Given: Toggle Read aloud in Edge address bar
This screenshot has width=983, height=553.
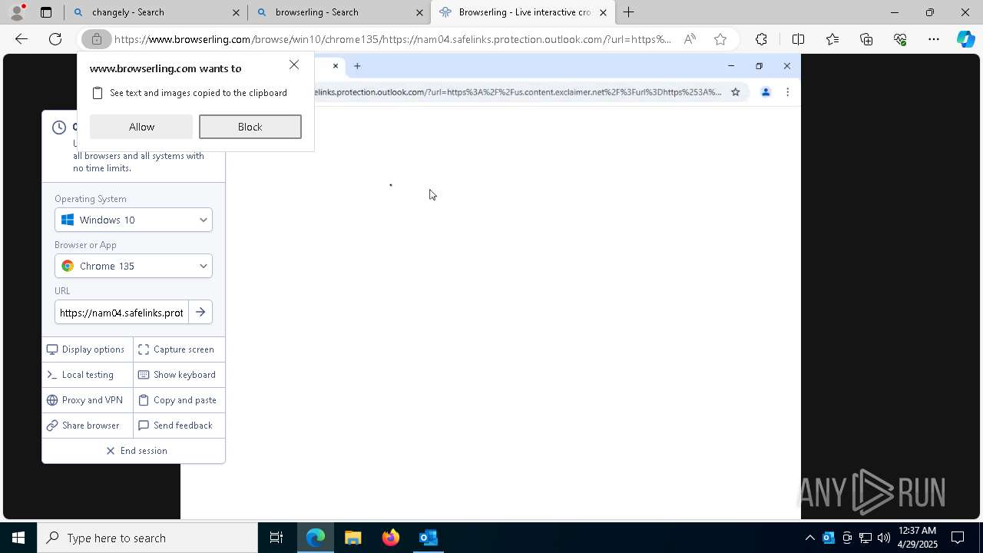Looking at the screenshot, I should tap(690, 39).
